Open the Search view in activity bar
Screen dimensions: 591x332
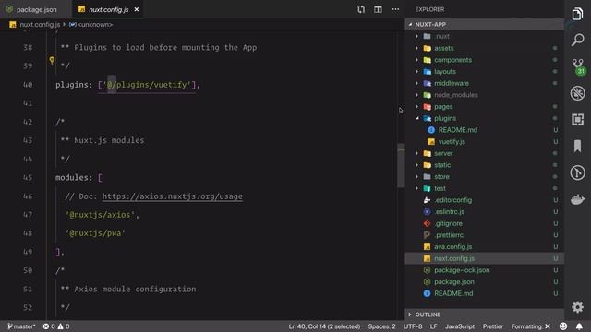[577, 40]
